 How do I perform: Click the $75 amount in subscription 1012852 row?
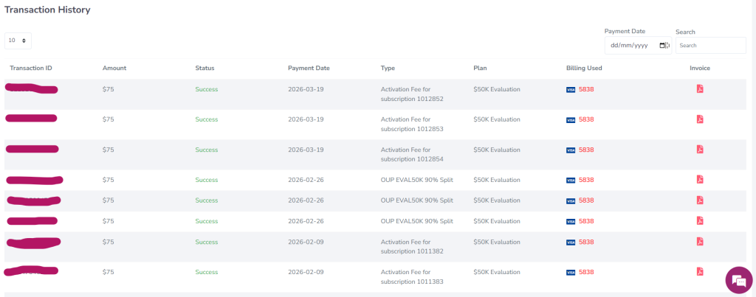pyautogui.click(x=108, y=89)
